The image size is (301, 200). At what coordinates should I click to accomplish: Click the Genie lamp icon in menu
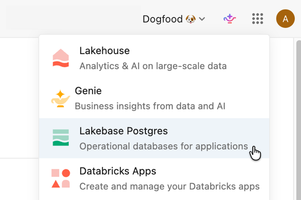[61, 99]
